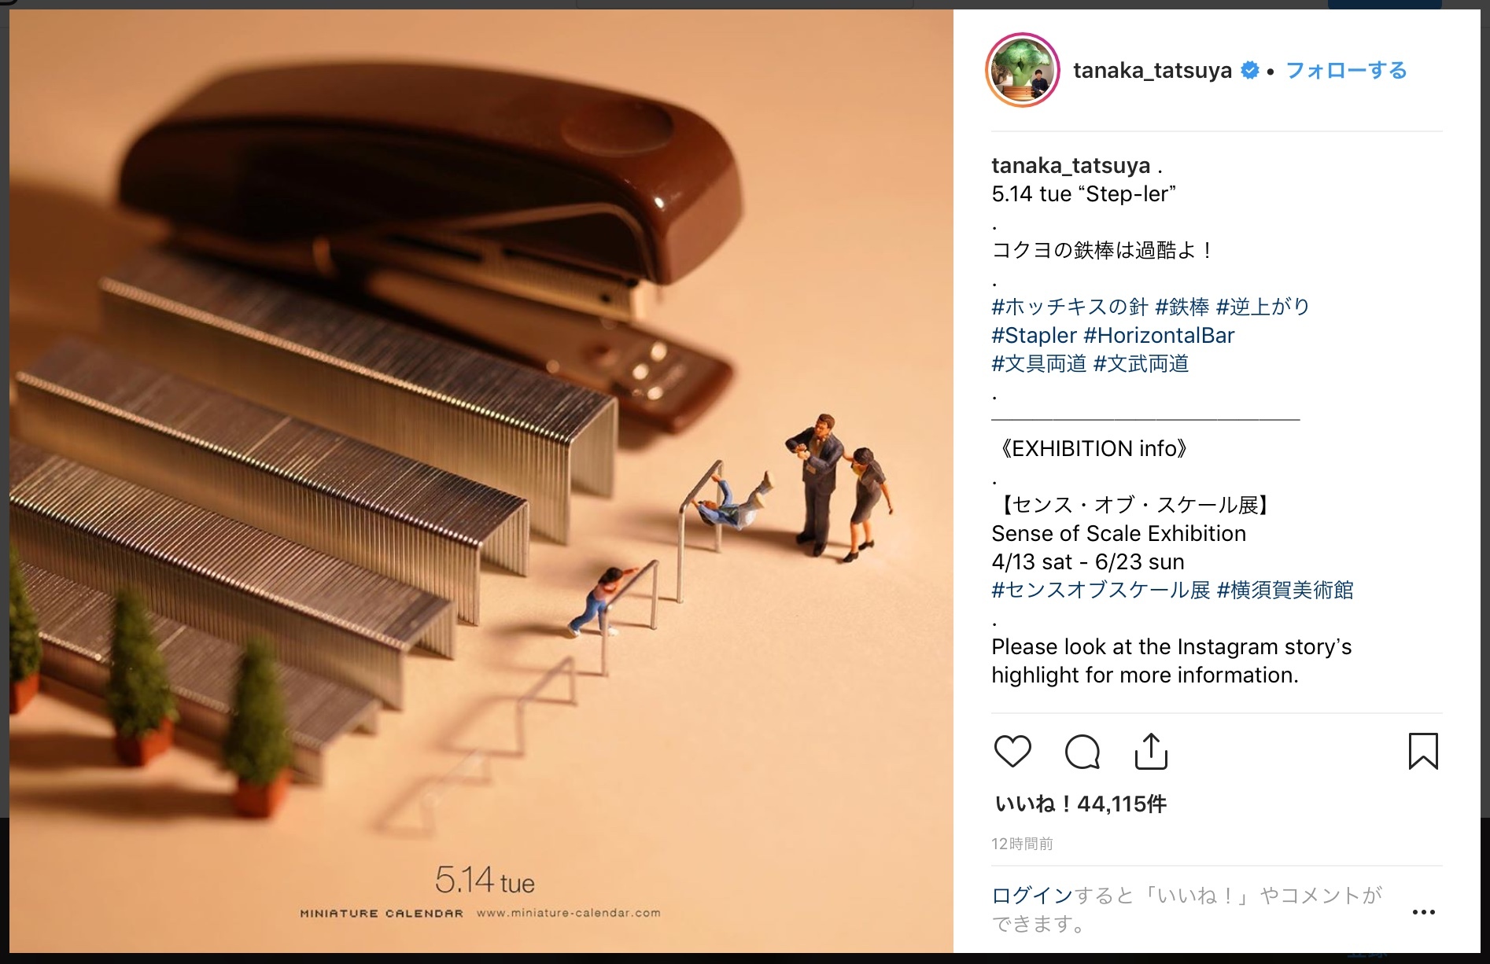Open comments via speech bubble icon
The height and width of the screenshot is (964, 1490).
(x=1082, y=751)
